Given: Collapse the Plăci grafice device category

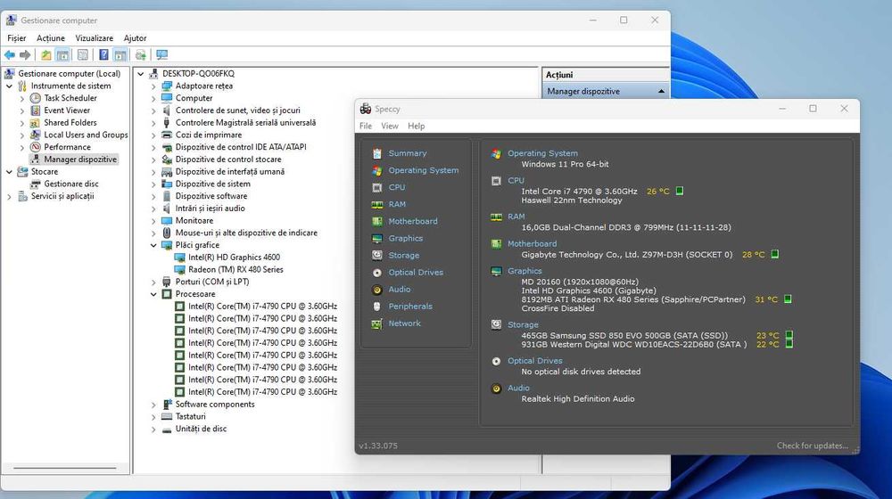Looking at the screenshot, I should pos(153,246).
